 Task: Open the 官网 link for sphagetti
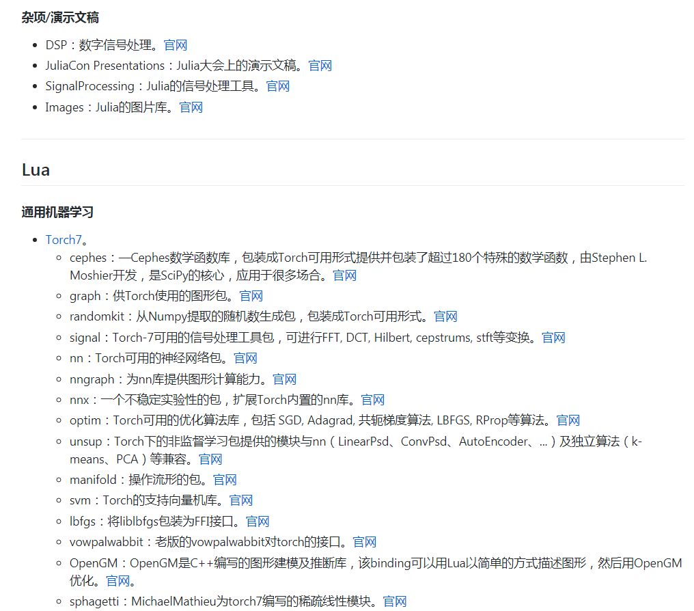click(x=395, y=601)
